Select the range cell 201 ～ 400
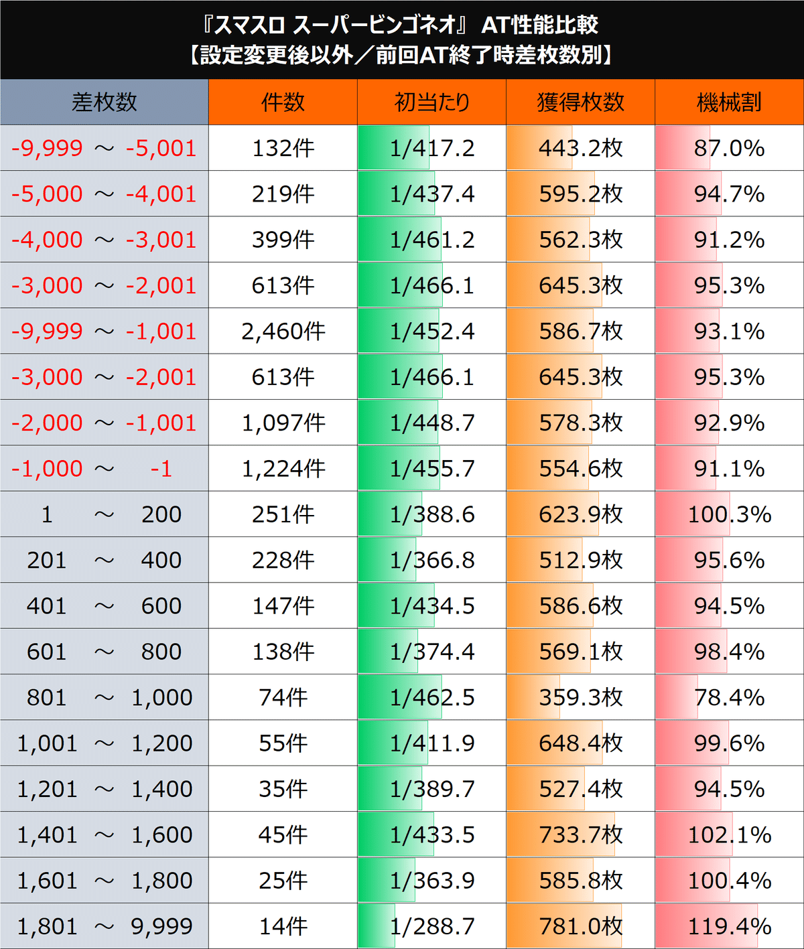Screen dimensions: 804x949 (x=104, y=560)
